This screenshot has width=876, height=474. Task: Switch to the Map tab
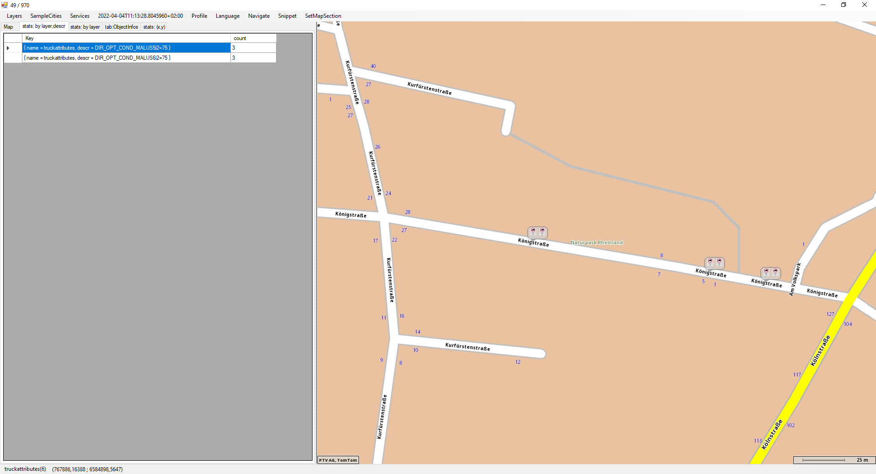pyautogui.click(x=9, y=27)
